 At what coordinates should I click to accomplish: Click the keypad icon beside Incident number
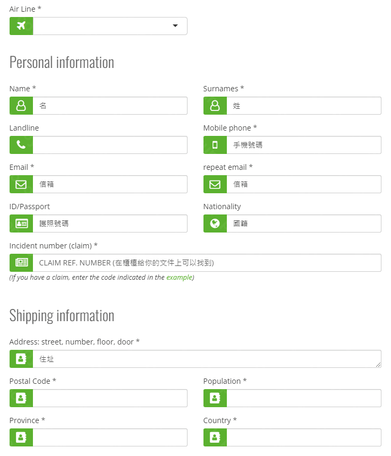20,263
